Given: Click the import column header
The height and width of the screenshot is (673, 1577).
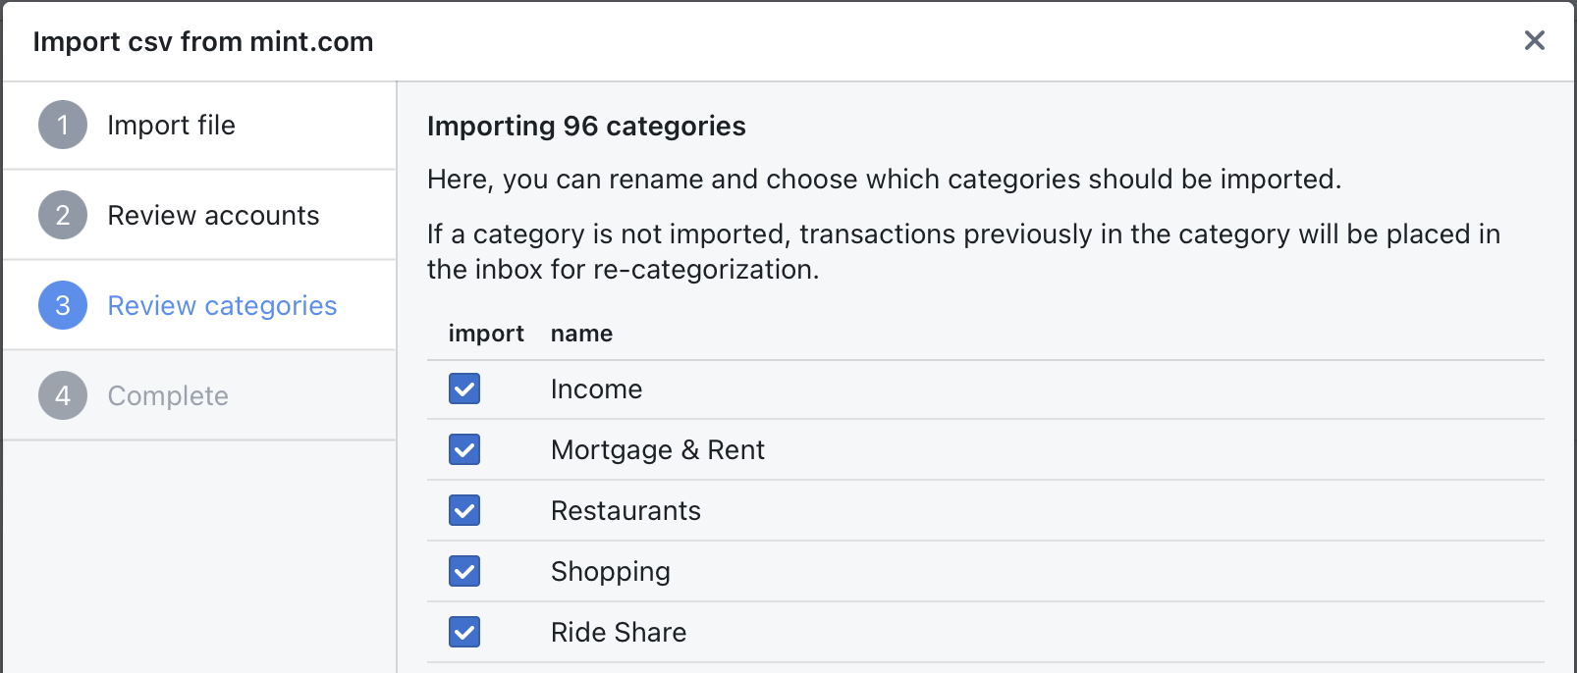Looking at the screenshot, I should [x=486, y=333].
